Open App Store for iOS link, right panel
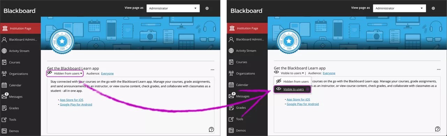Image resolution: width=447 pixels, height=136 pixels. click(x=298, y=99)
